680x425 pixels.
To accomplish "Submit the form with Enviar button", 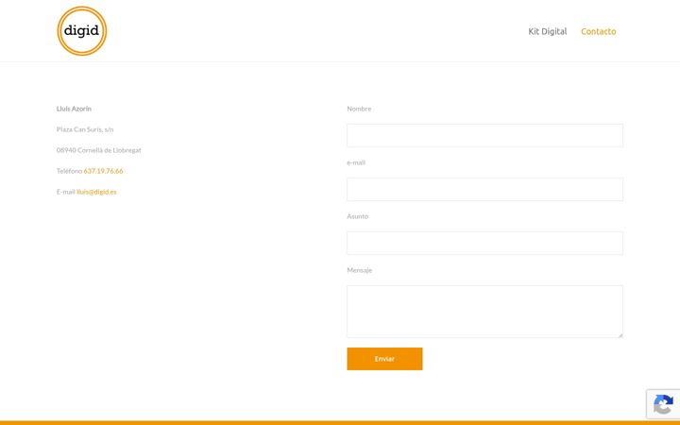I will (384, 359).
